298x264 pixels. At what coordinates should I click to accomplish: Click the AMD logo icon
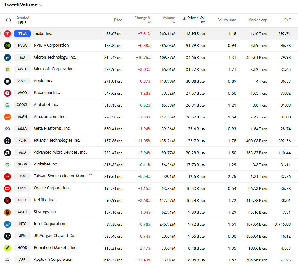pyautogui.click(x=7, y=153)
